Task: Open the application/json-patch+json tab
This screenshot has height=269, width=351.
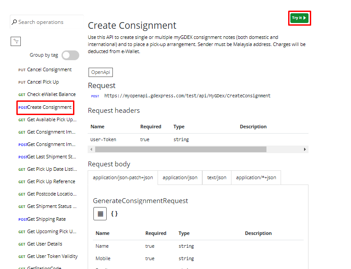Action: (123, 178)
